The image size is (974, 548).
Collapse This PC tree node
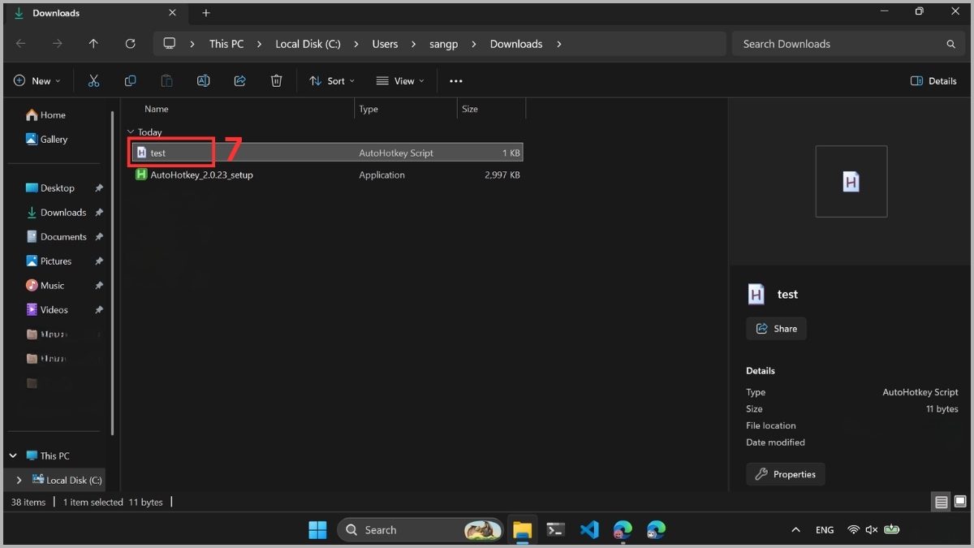13,455
